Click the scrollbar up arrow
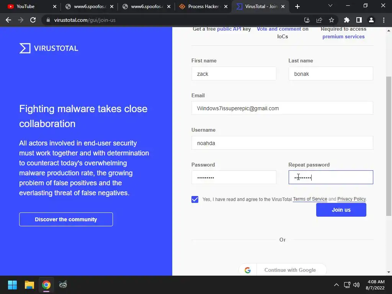392x294 pixels. 389,31
